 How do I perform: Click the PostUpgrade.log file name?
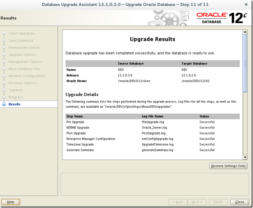click(154, 133)
